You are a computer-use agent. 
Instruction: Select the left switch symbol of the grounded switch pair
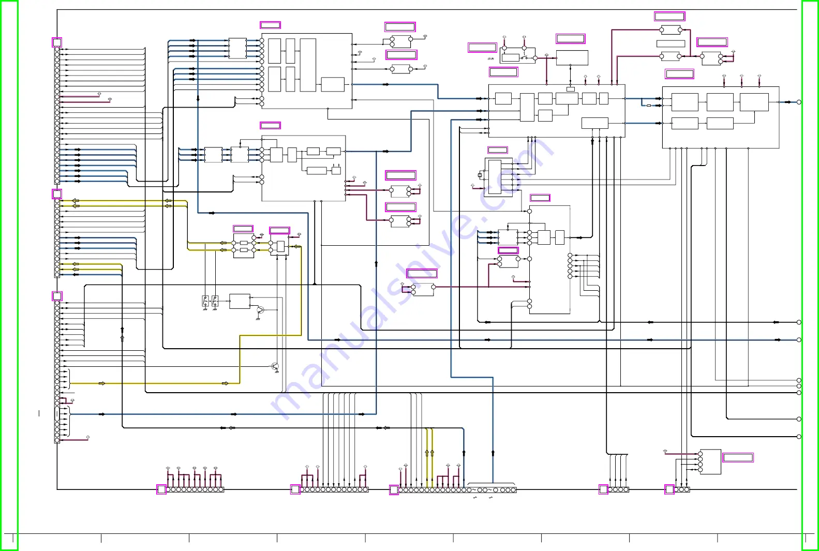[x=205, y=301]
